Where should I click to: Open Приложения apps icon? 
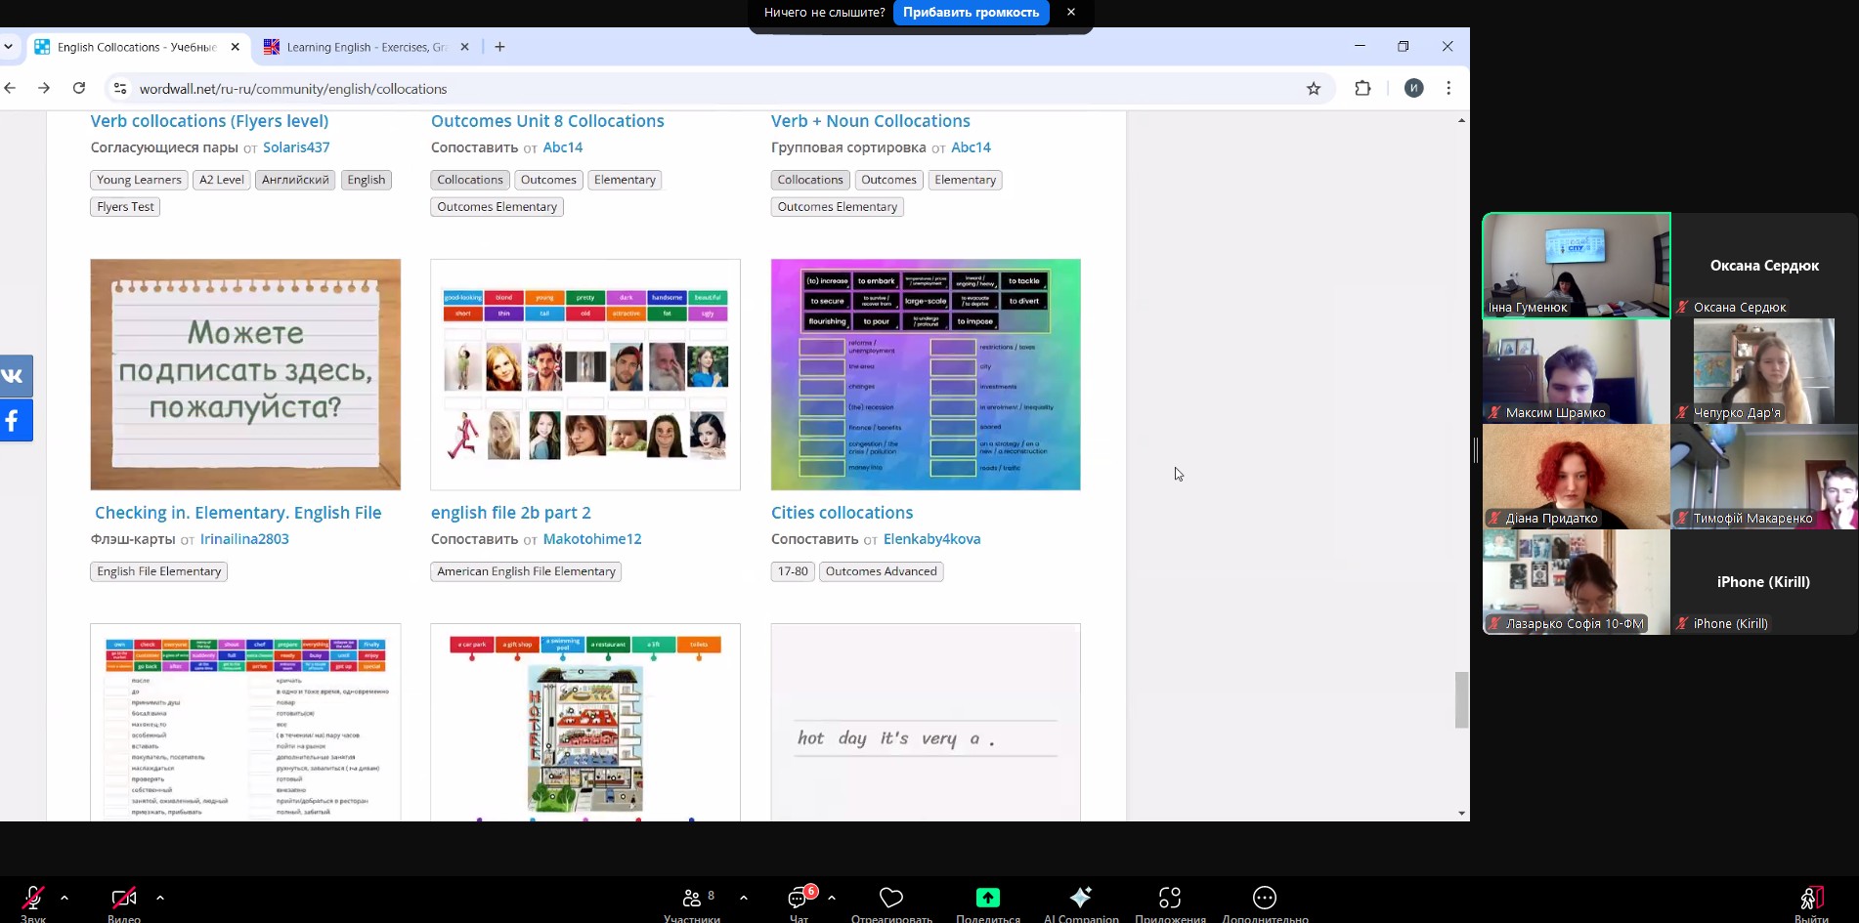(1170, 898)
